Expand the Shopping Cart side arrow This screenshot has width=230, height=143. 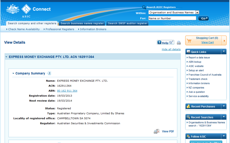click(x=224, y=40)
